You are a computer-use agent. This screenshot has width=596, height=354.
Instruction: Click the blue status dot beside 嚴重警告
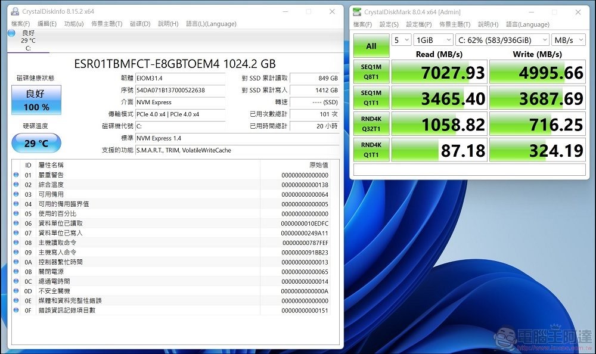[15, 175]
